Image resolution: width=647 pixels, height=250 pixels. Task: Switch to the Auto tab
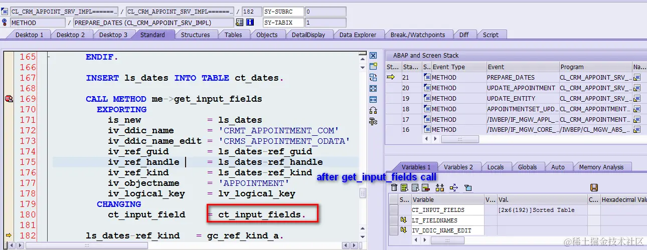558,167
